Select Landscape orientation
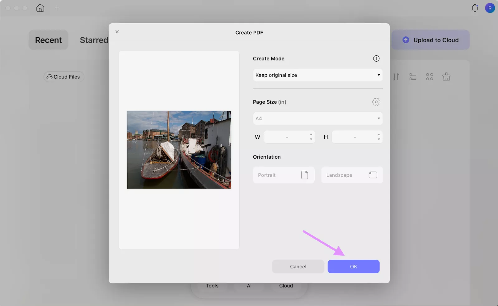The height and width of the screenshot is (306, 498). 352,175
